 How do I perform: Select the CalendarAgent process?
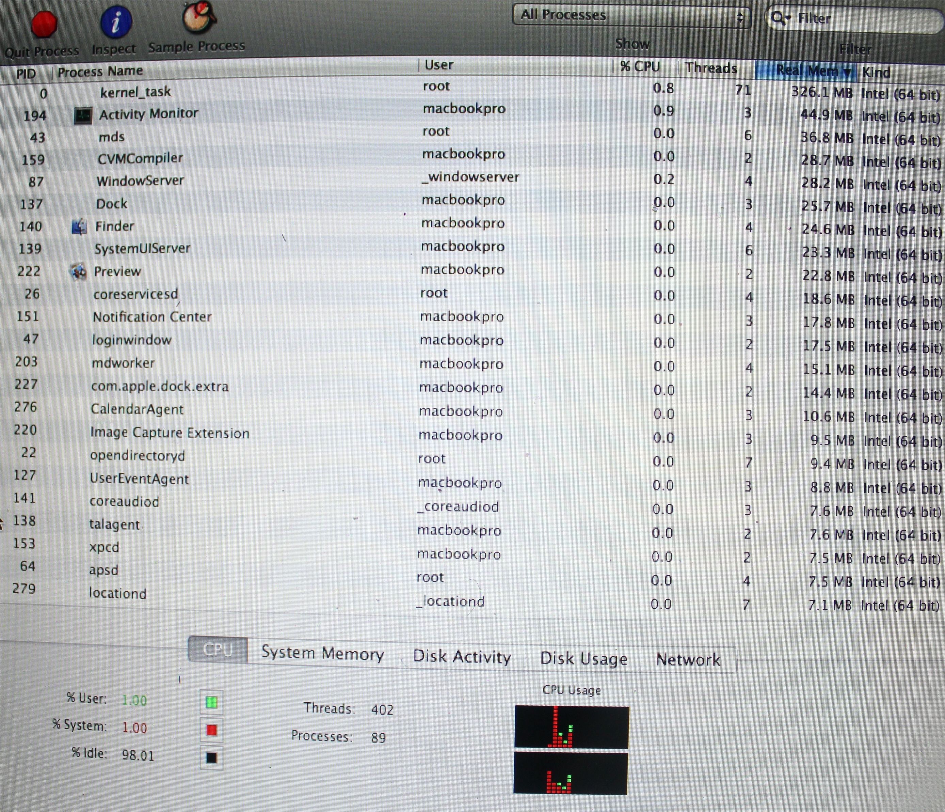(137, 409)
